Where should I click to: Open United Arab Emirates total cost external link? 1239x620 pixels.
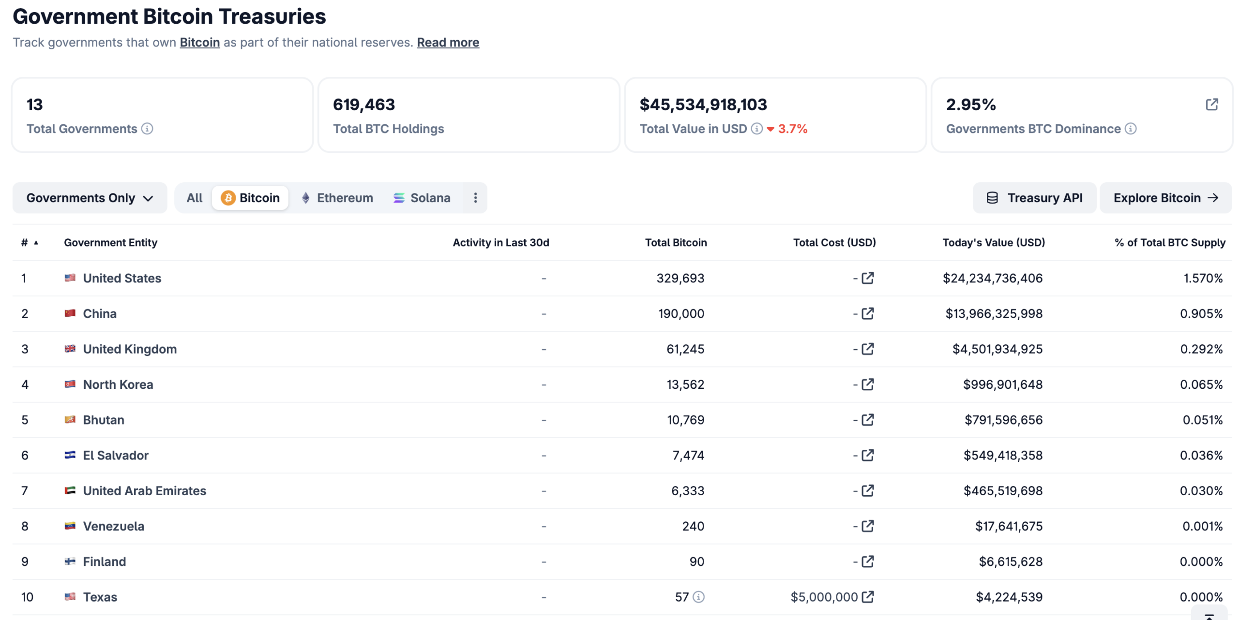tap(868, 490)
